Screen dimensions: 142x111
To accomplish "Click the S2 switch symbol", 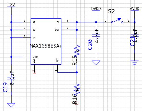I will click(117, 21).
